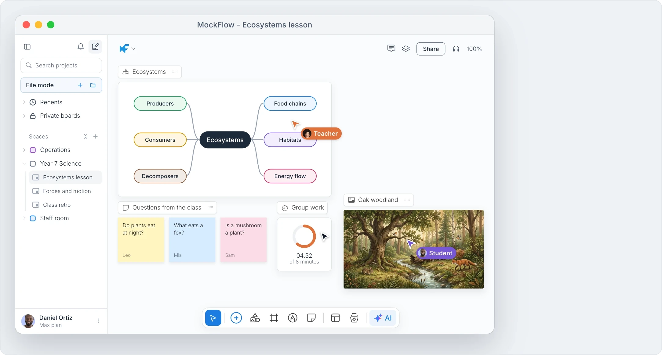Select the Consumers mind map node
The height and width of the screenshot is (355, 662).
(x=160, y=140)
